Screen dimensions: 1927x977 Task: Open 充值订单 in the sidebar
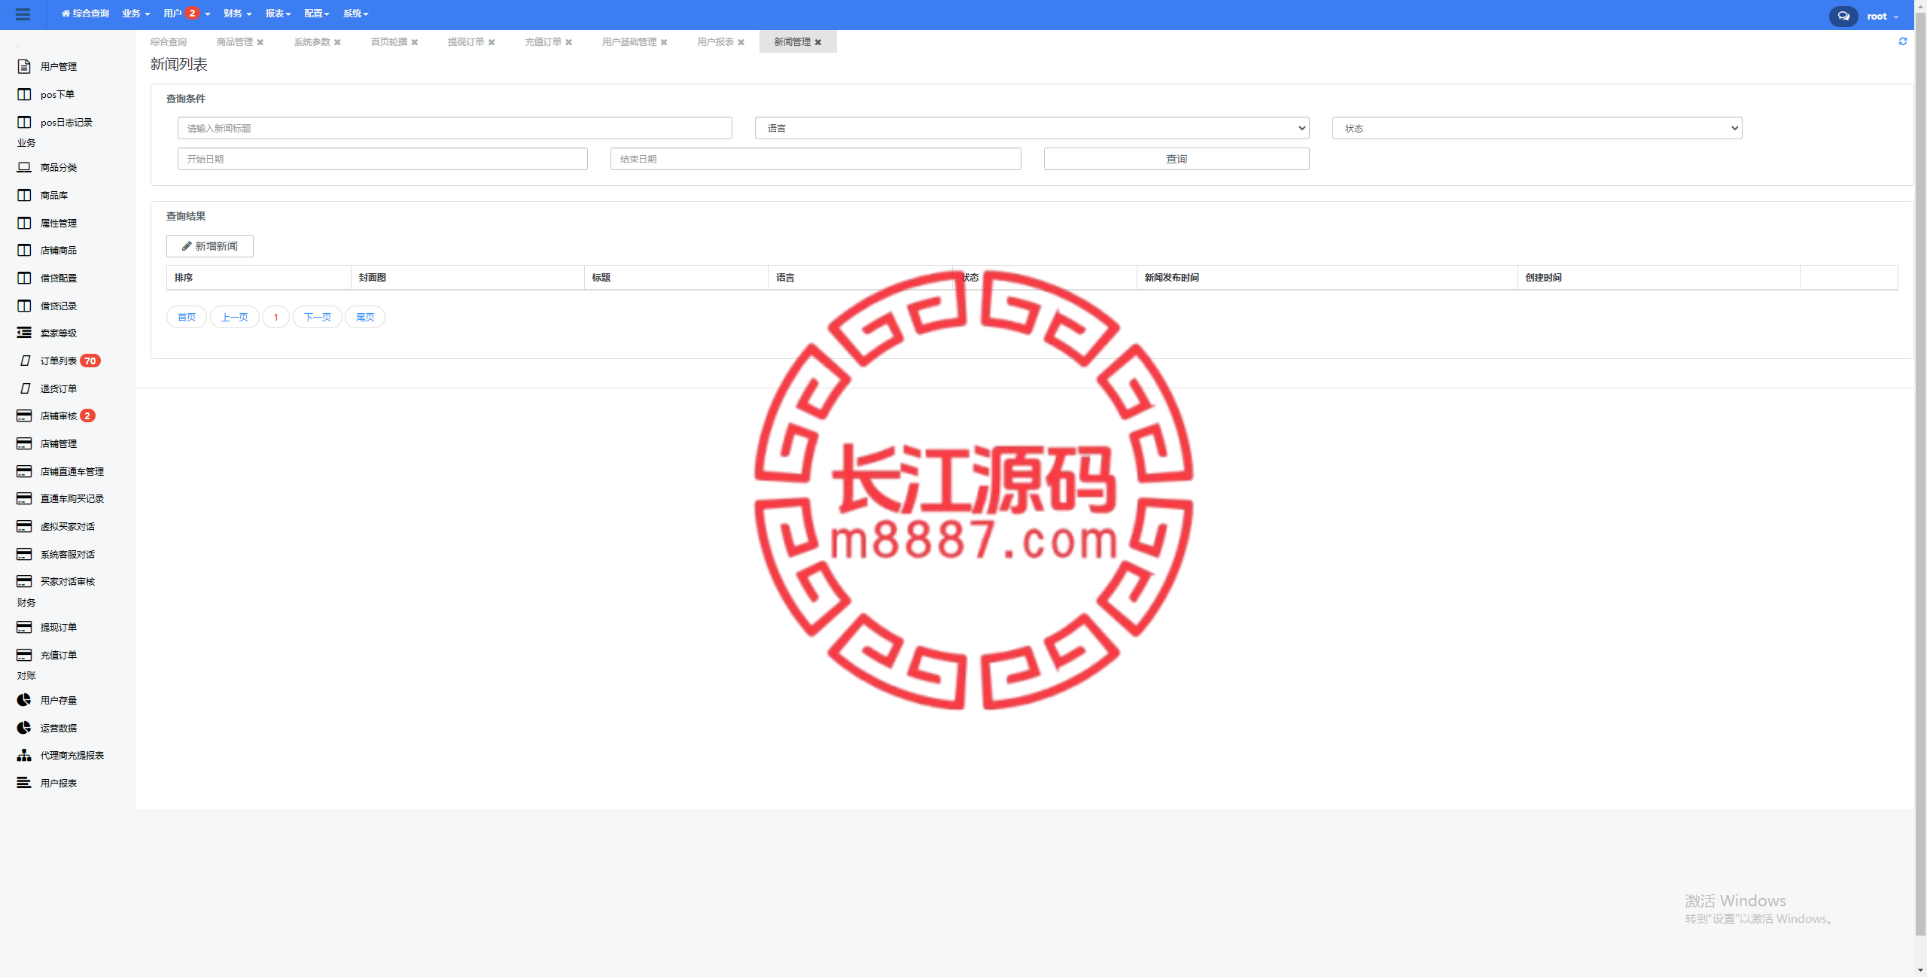59,655
